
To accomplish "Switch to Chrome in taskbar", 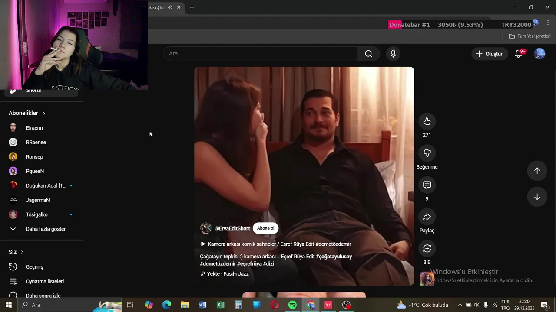I will coord(311,305).
